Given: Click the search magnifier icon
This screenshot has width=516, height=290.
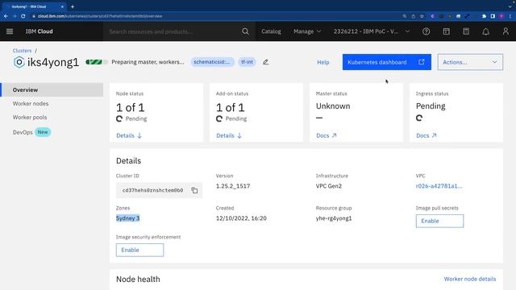Looking at the screenshot, I should [x=245, y=31].
